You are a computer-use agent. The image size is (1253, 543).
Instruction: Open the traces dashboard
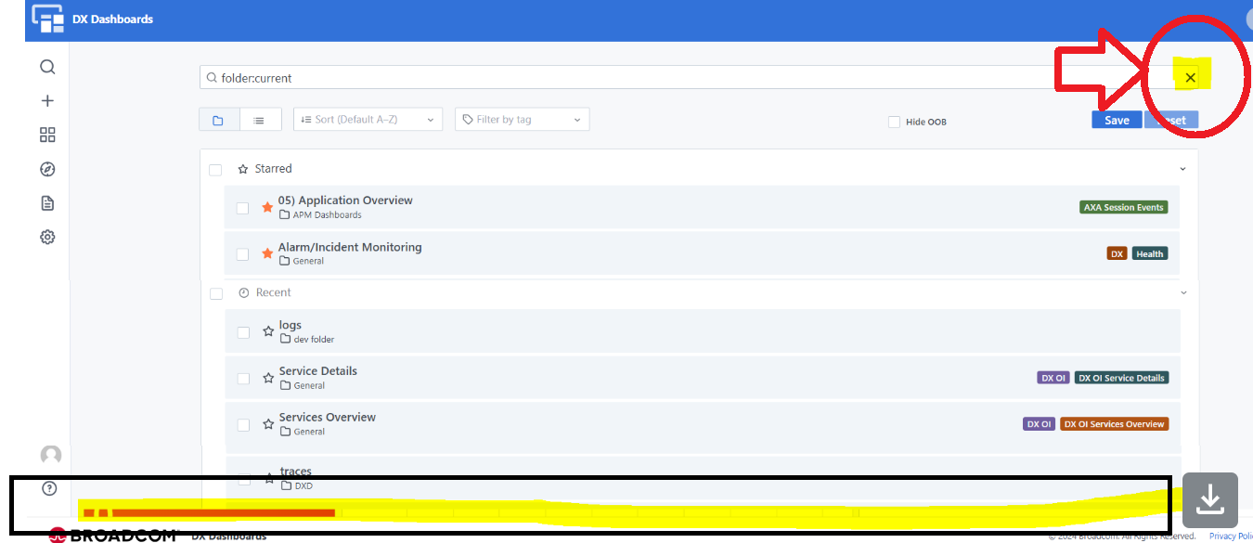296,472
